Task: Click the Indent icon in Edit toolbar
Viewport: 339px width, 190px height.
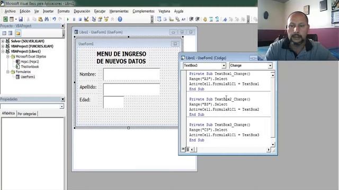Action: pos(191,19)
